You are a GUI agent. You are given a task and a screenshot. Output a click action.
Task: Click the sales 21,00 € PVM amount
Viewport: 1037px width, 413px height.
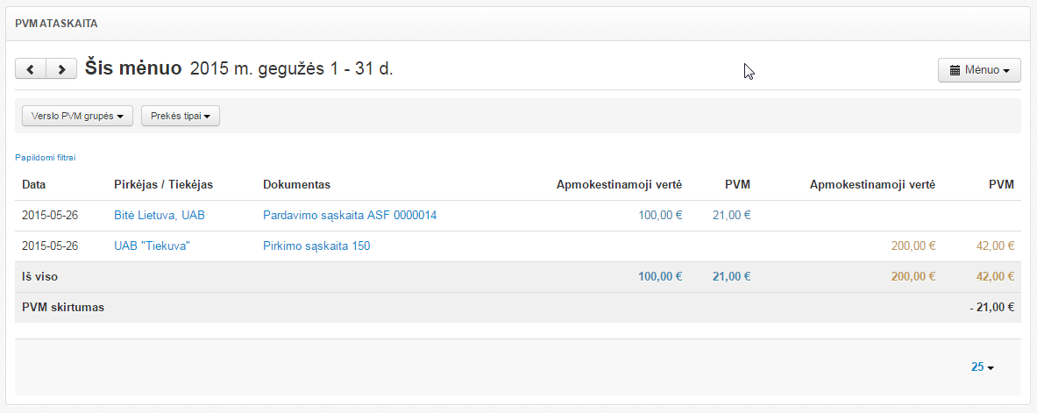pyautogui.click(x=731, y=215)
